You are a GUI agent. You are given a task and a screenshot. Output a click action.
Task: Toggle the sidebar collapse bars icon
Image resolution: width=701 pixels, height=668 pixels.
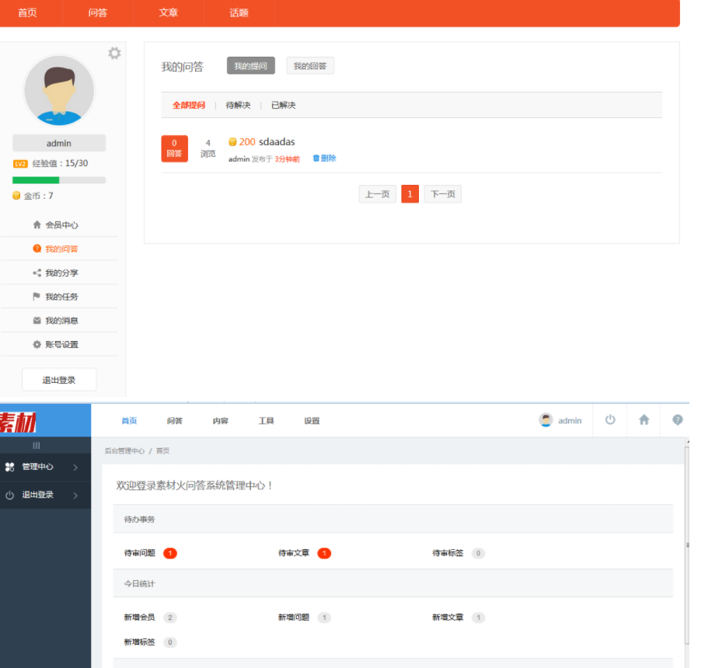[37, 446]
